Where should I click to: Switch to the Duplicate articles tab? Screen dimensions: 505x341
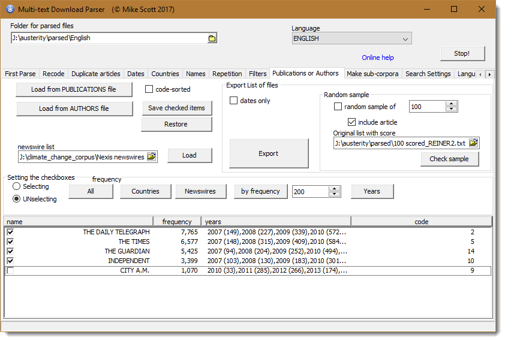point(96,74)
